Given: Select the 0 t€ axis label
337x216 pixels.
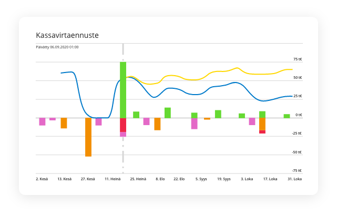Looking at the screenshot, I should [x=299, y=115].
